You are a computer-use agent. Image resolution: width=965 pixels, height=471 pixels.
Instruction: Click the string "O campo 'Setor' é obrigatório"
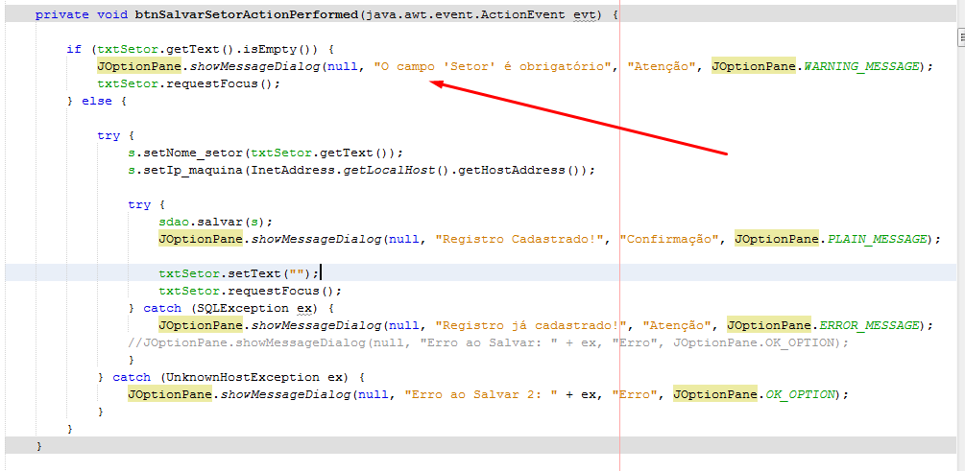(x=493, y=66)
